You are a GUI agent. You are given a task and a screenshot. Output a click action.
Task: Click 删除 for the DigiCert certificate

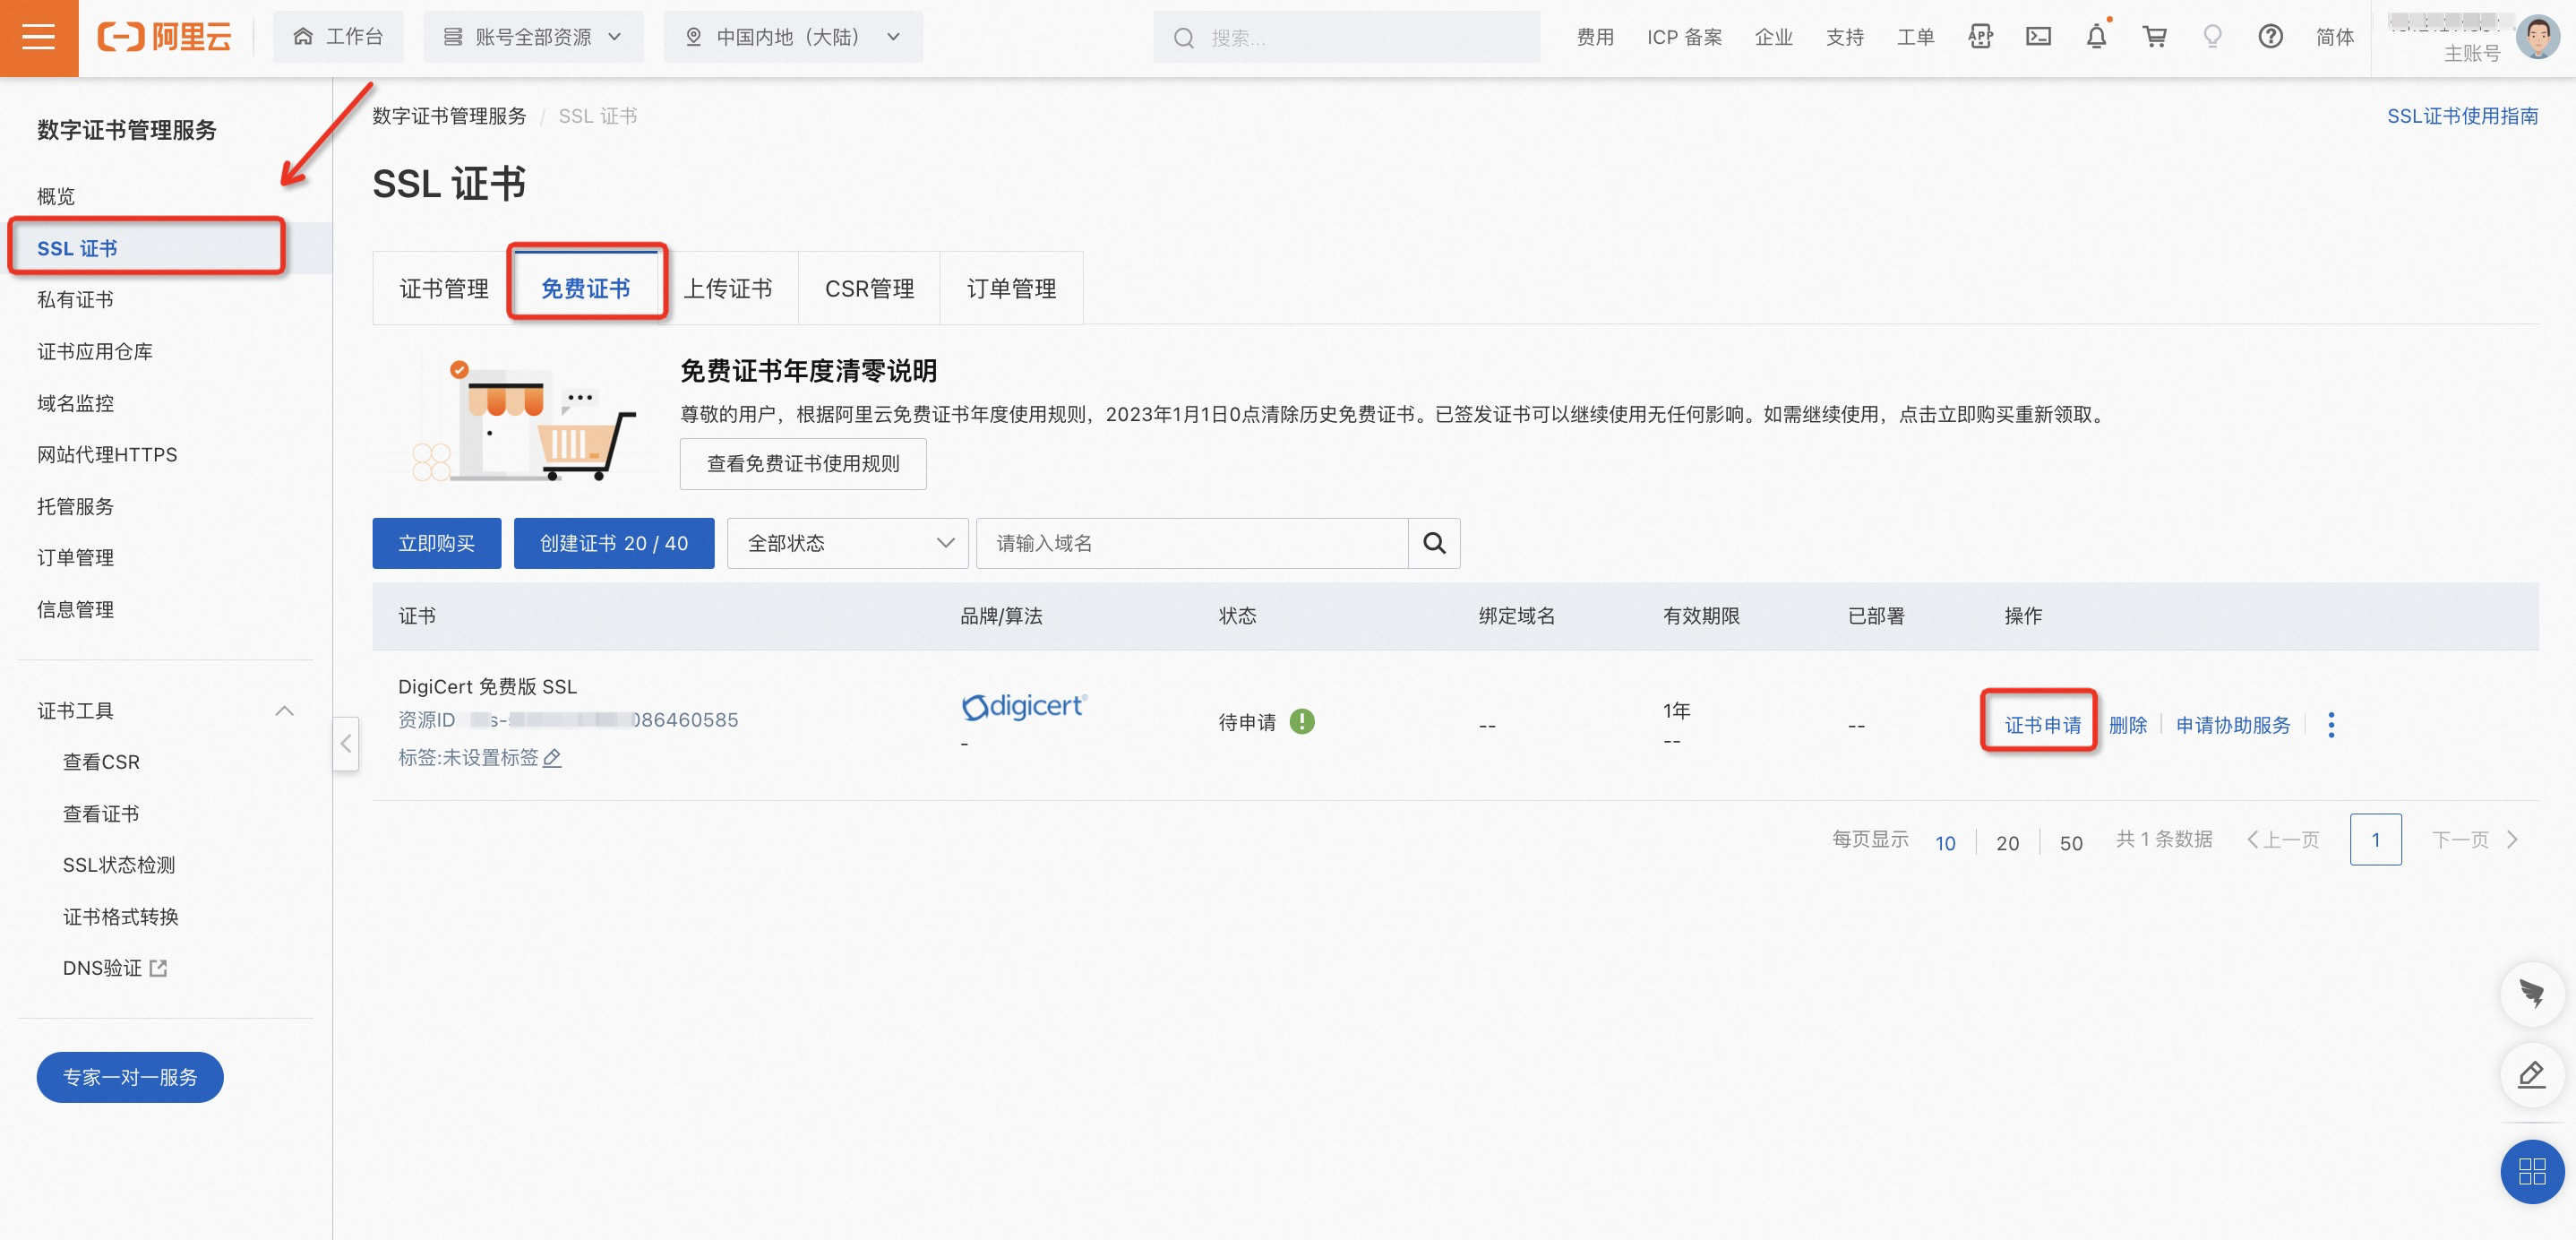click(x=2127, y=725)
